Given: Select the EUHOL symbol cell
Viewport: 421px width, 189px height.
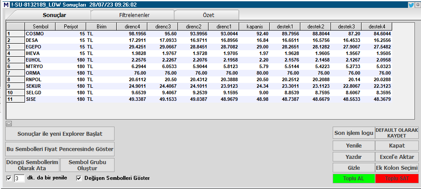Looking at the screenshot, I should (x=40, y=60).
